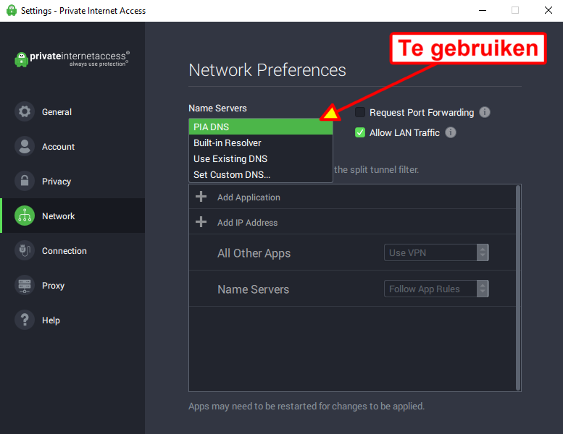Click the info icon beside Request Port Forwarding
Viewport: 563px width, 434px height.
pyautogui.click(x=485, y=112)
